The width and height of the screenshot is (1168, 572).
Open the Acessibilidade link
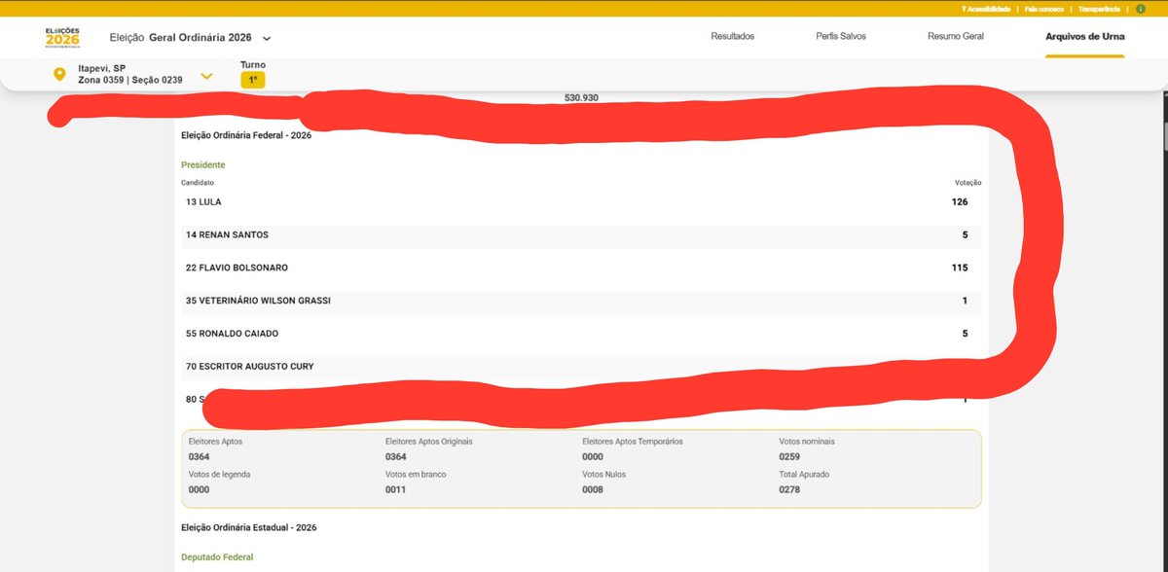pyautogui.click(x=987, y=9)
